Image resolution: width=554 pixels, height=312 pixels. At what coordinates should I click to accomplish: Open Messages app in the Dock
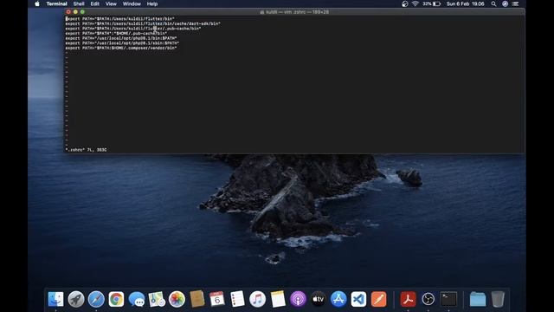point(137,299)
